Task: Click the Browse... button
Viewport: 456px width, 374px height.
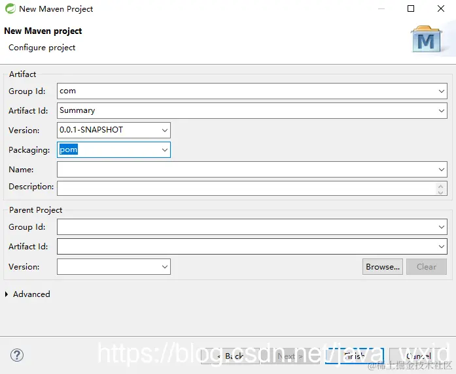Action: click(x=383, y=267)
